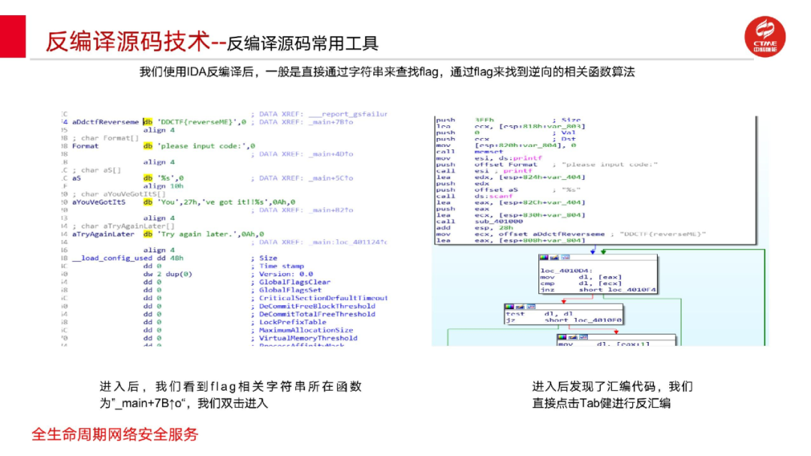811x456 pixels.
Task: Click node color icon on loc_4010D4 block
Action: pos(544,257)
